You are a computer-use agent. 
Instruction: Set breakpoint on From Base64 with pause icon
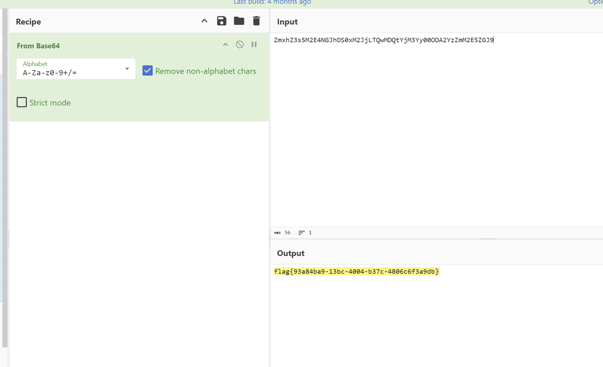coord(254,45)
